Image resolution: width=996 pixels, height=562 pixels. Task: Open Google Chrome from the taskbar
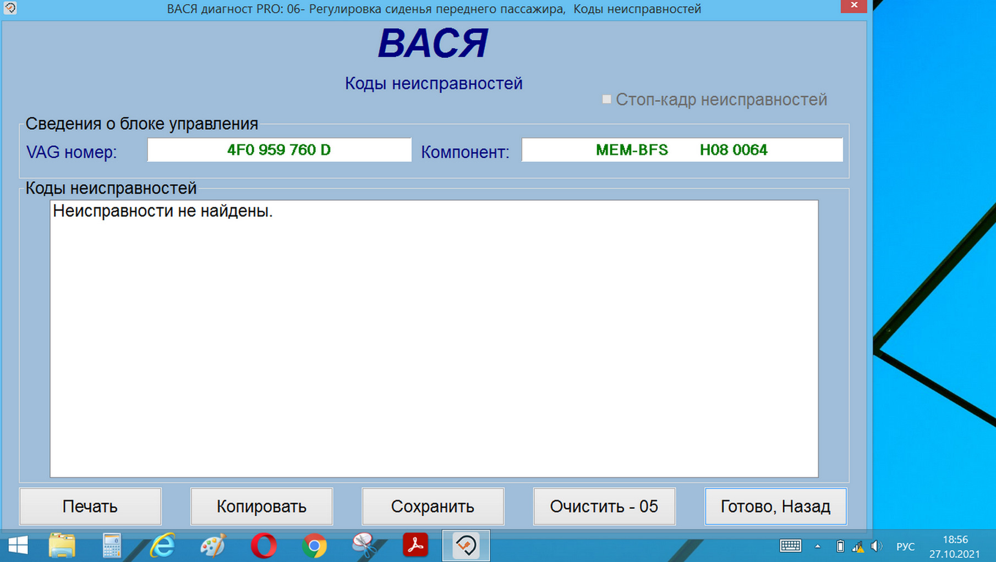(x=314, y=546)
